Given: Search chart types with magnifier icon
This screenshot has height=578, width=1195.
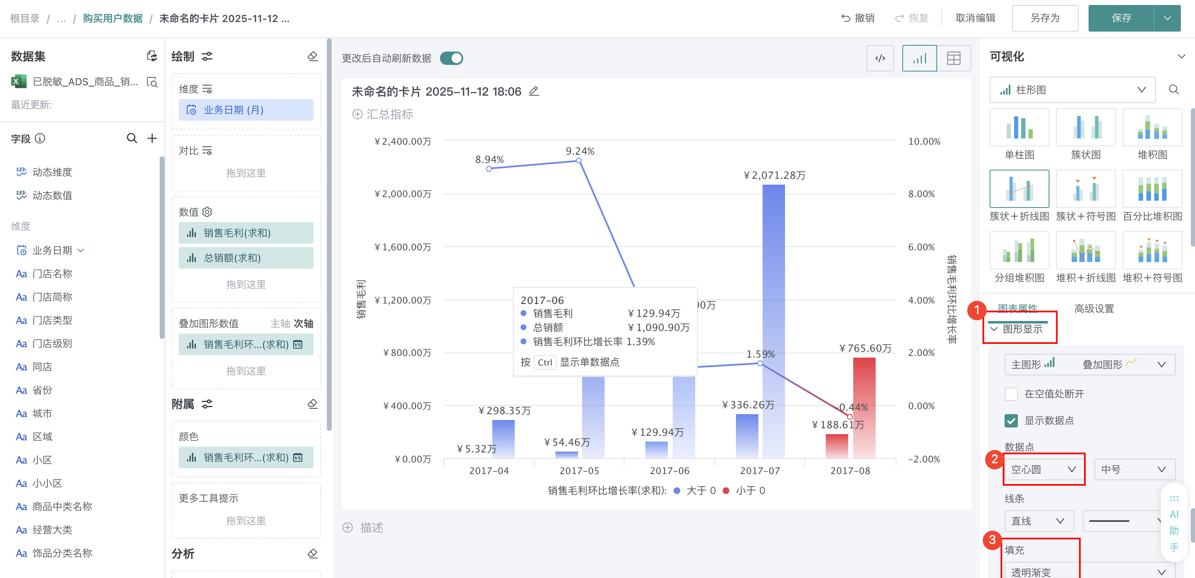Looking at the screenshot, I should point(1173,89).
